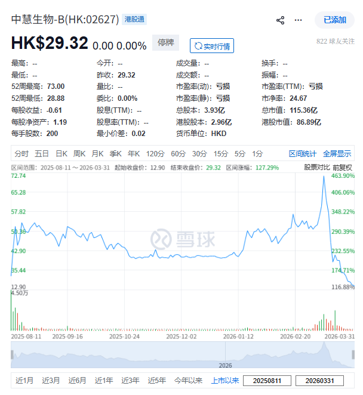Select the 近1月 time range
The height and width of the screenshot is (395, 363).
(x=24, y=381)
